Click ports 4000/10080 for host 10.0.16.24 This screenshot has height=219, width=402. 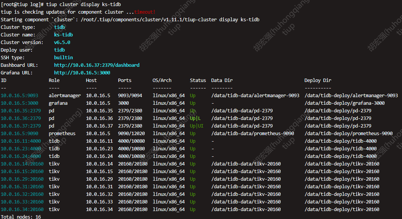[131, 156]
